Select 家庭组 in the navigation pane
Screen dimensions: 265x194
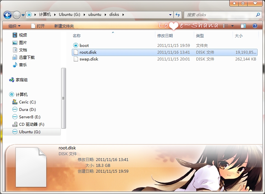click(x=22, y=80)
